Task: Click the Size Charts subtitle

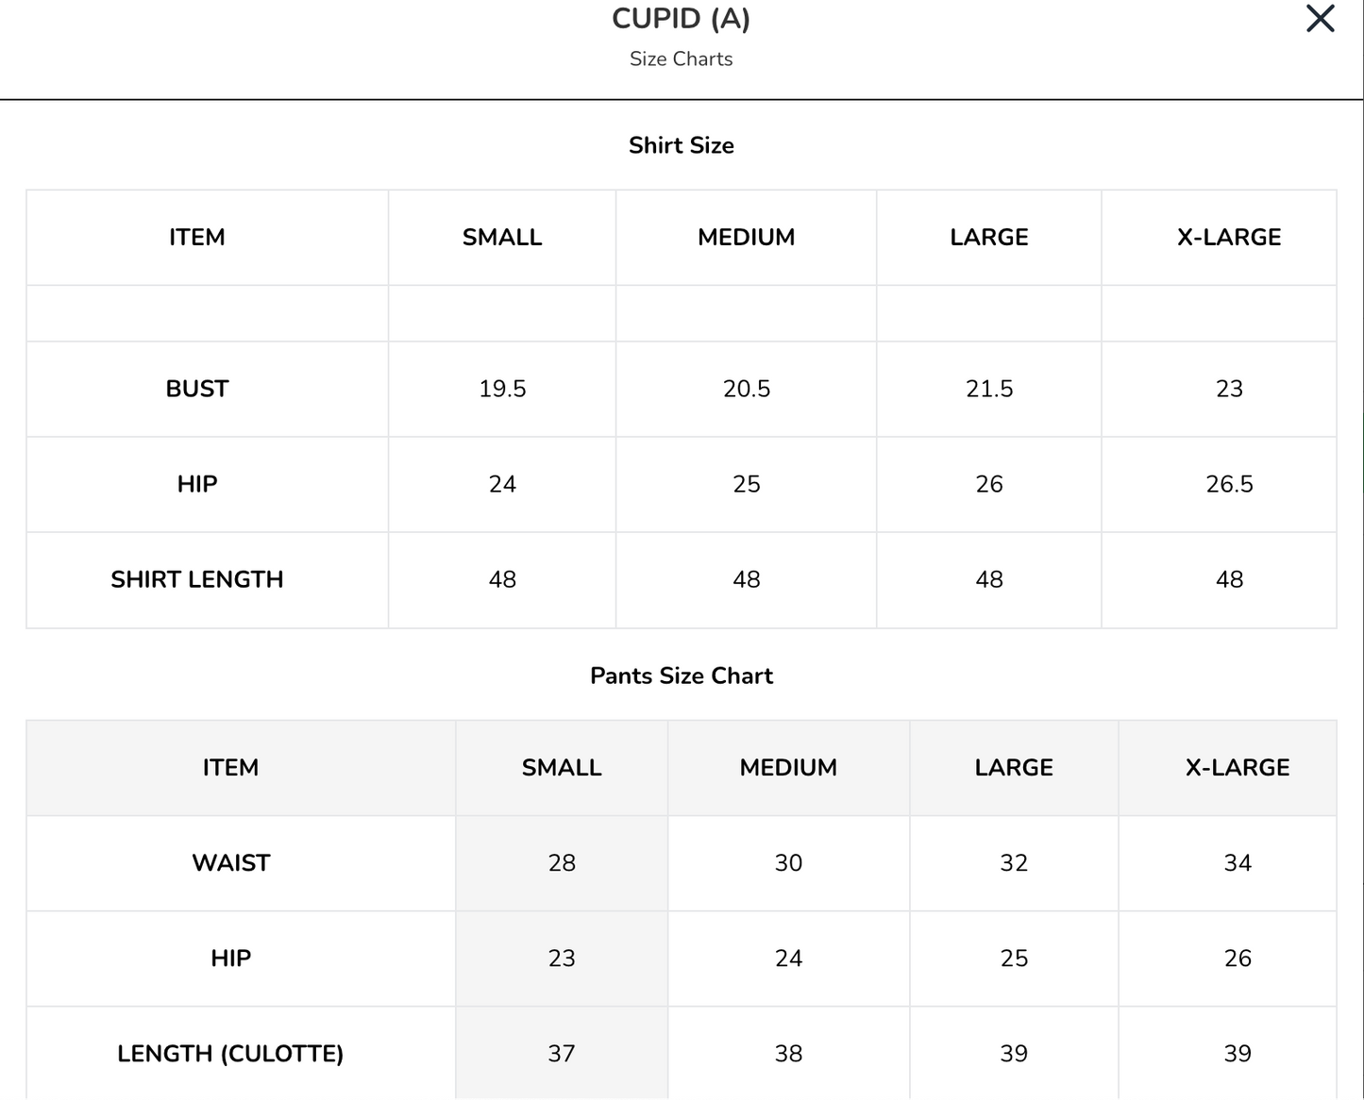Action: [682, 58]
